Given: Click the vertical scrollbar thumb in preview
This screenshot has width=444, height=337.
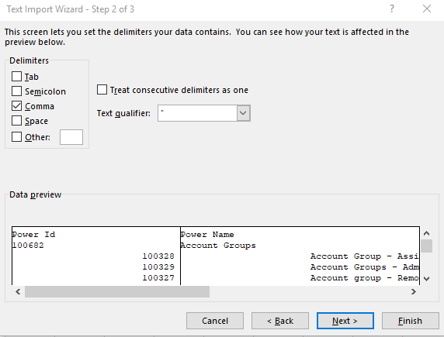Looking at the screenshot, I should pos(426,246).
